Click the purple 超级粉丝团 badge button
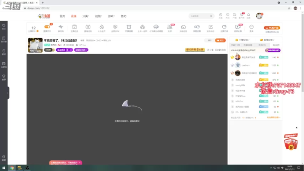The height and width of the screenshot is (171, 304). pyautogui.click(x=272, y=50)
